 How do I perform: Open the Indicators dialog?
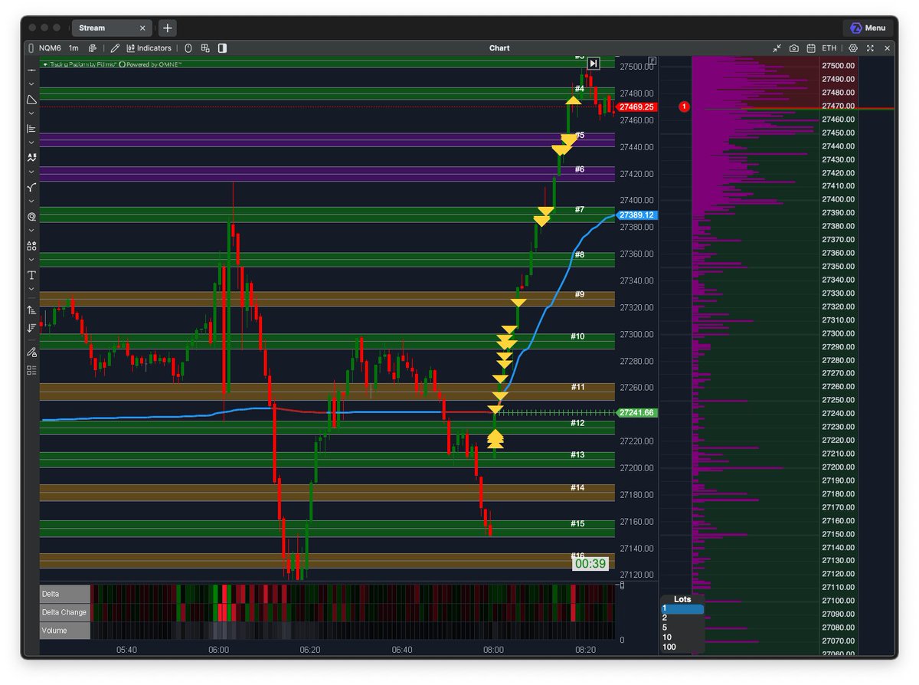click(150, 48)
